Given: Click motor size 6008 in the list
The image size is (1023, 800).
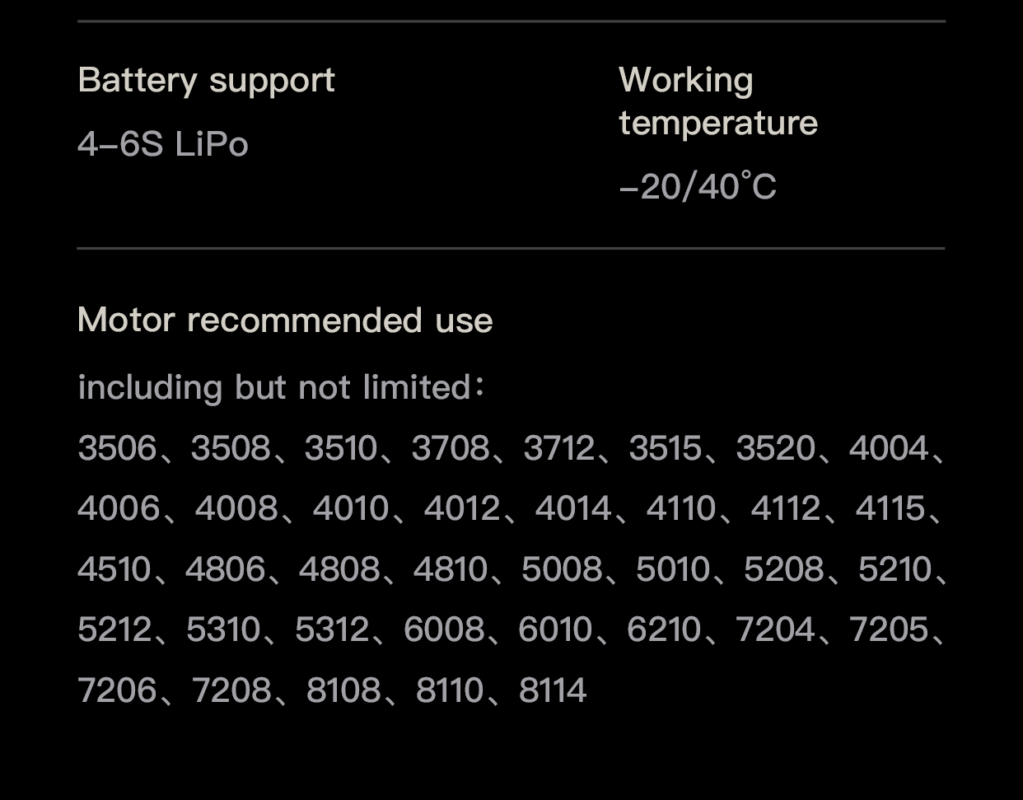Looking at the screenshot, I should [444, 629].
